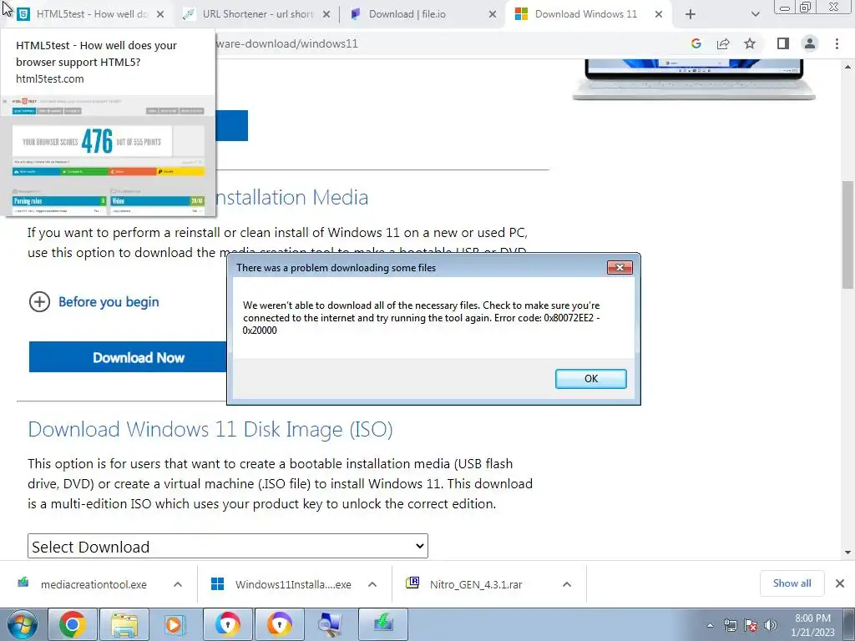The image size is (855, 641).
Task: Click the address bar URL text
Action: point(287,43)
